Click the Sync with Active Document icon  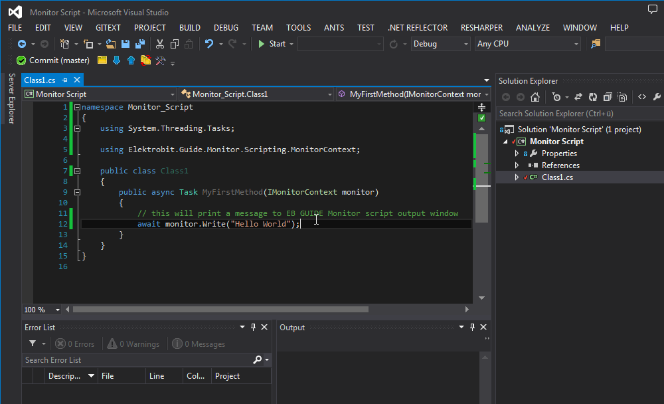pyautogui.click(x=578, y=97)
